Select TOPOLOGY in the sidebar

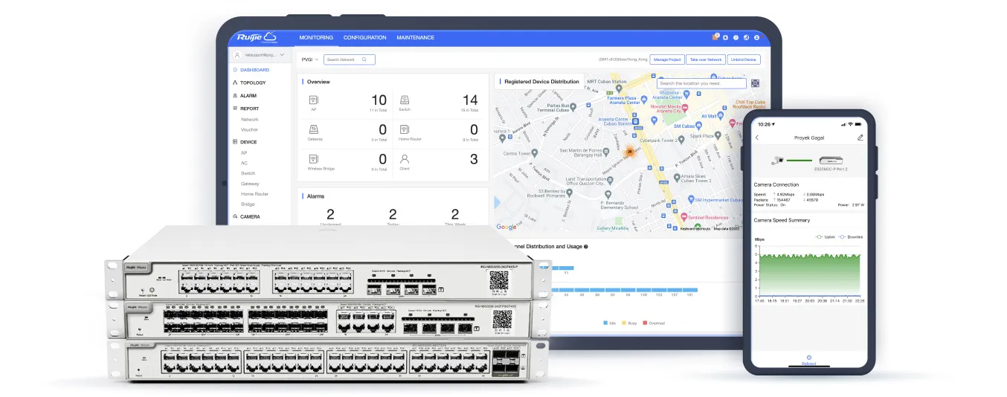[x=253, y=83]
